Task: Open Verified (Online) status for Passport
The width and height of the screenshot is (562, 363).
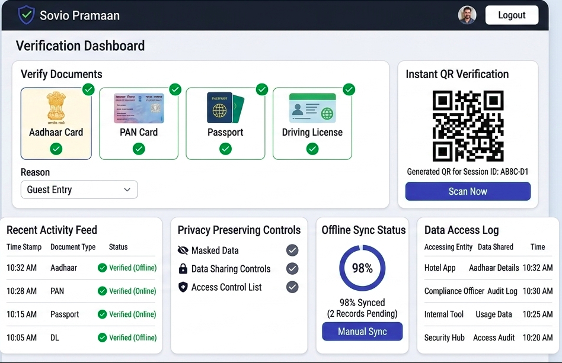Action: [133, 314]
